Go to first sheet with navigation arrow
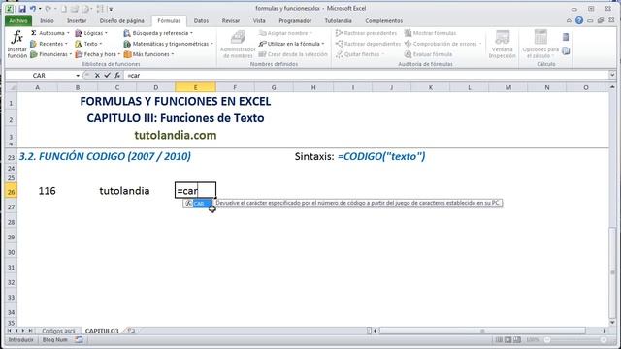This screenshot has height=349, width=621. click(10, 331)
